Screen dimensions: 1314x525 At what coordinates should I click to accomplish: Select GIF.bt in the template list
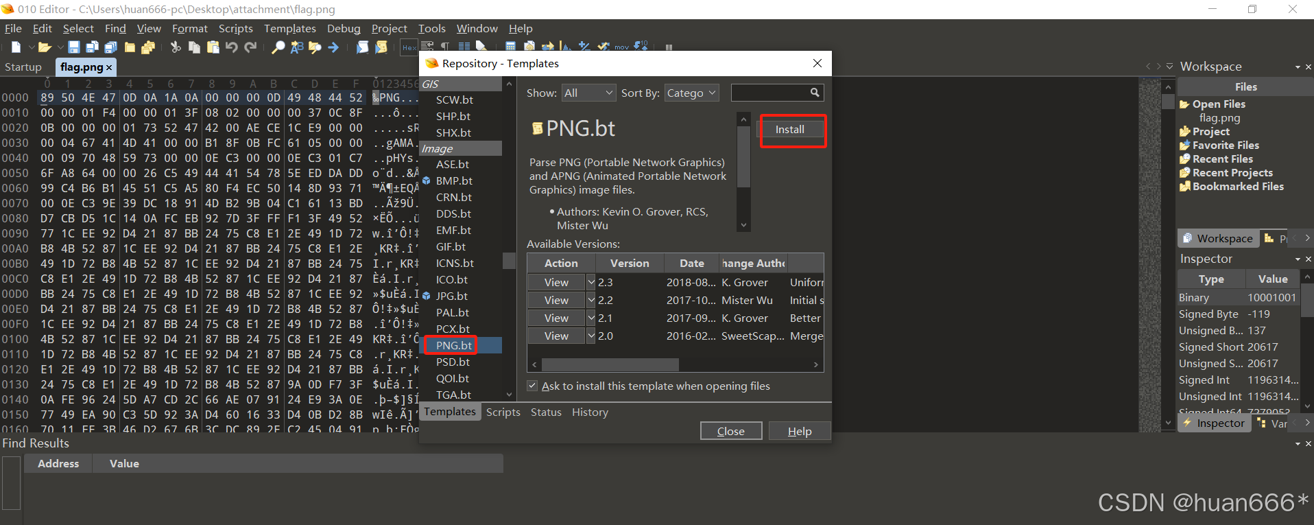click(451, 246)
